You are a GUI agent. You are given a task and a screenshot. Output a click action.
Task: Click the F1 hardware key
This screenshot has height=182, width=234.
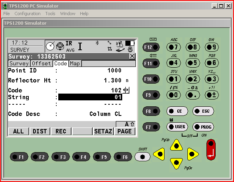19,157
